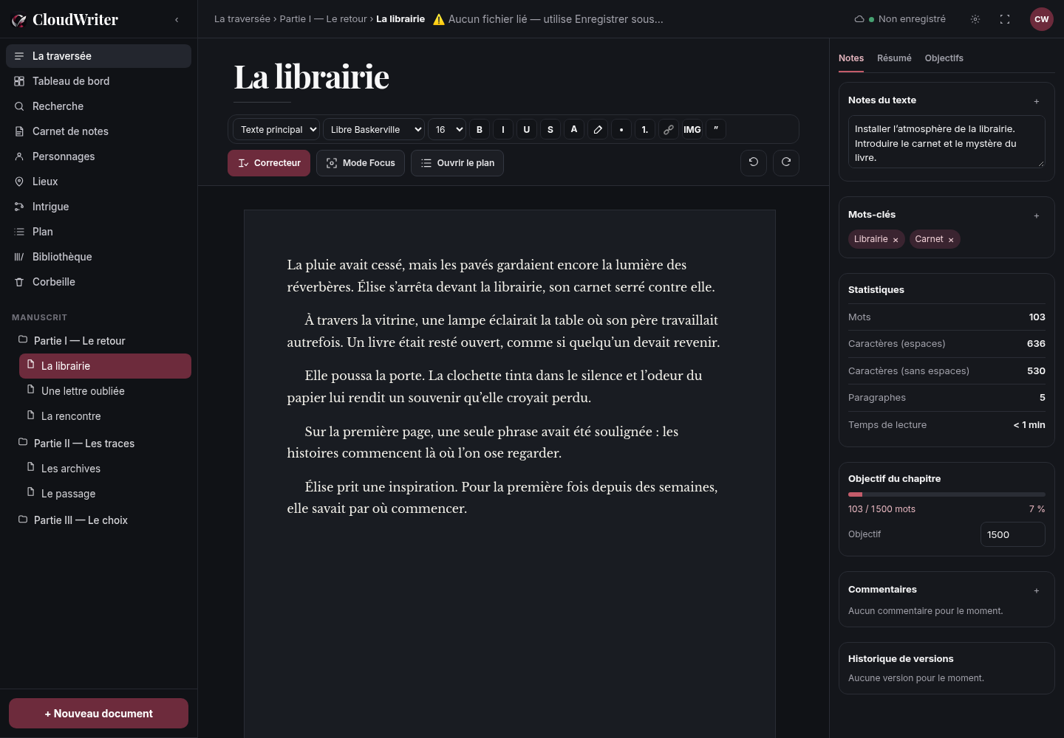This screenshot has width=1064, height=738.
Task: Toggle the Correcteur spell checker
Action: click(269, 163)
